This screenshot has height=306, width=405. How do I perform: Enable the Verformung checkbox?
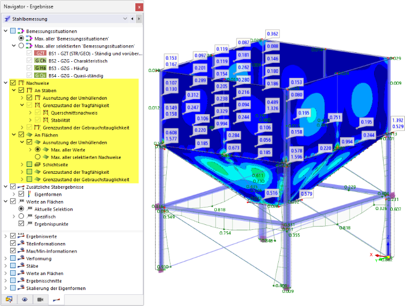13,258
